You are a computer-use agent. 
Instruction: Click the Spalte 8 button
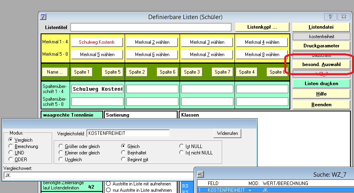pos(277,72)
